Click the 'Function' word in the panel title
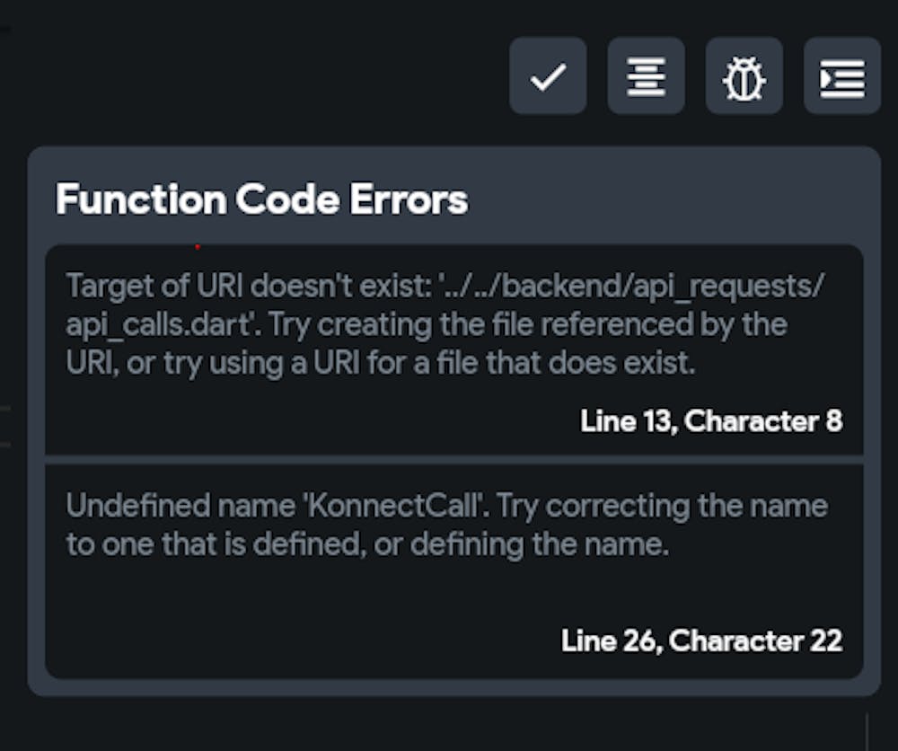The width and height of the screenshot is (898, 751). tap(141, 199)
